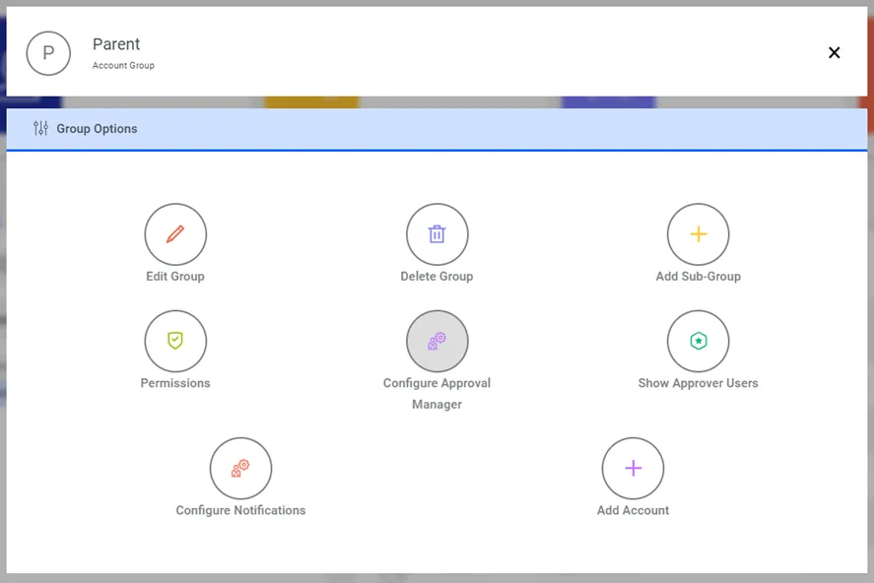
Task: Click the 'Account Group' subtitle text
Action: [x=123, y=66]
